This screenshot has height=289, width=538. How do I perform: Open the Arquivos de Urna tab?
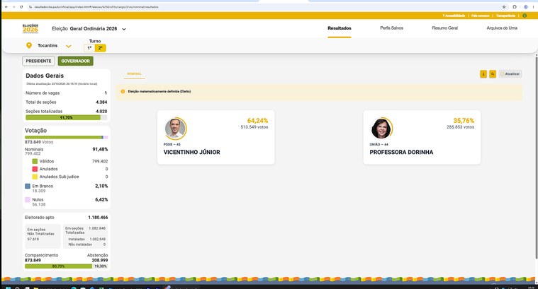tap(502, 28)
